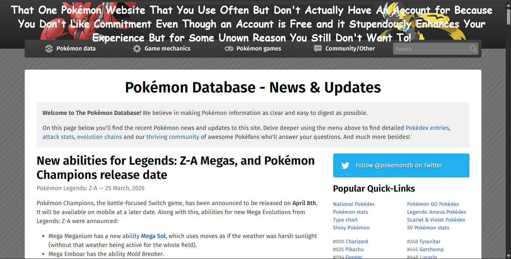Open the Tyranitar link
Image resolution: width=511 pixels, height=259 pixels.
coord(430,241)
